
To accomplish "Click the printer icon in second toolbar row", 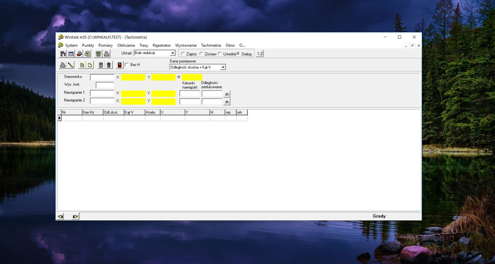I will tap(62, 65).
